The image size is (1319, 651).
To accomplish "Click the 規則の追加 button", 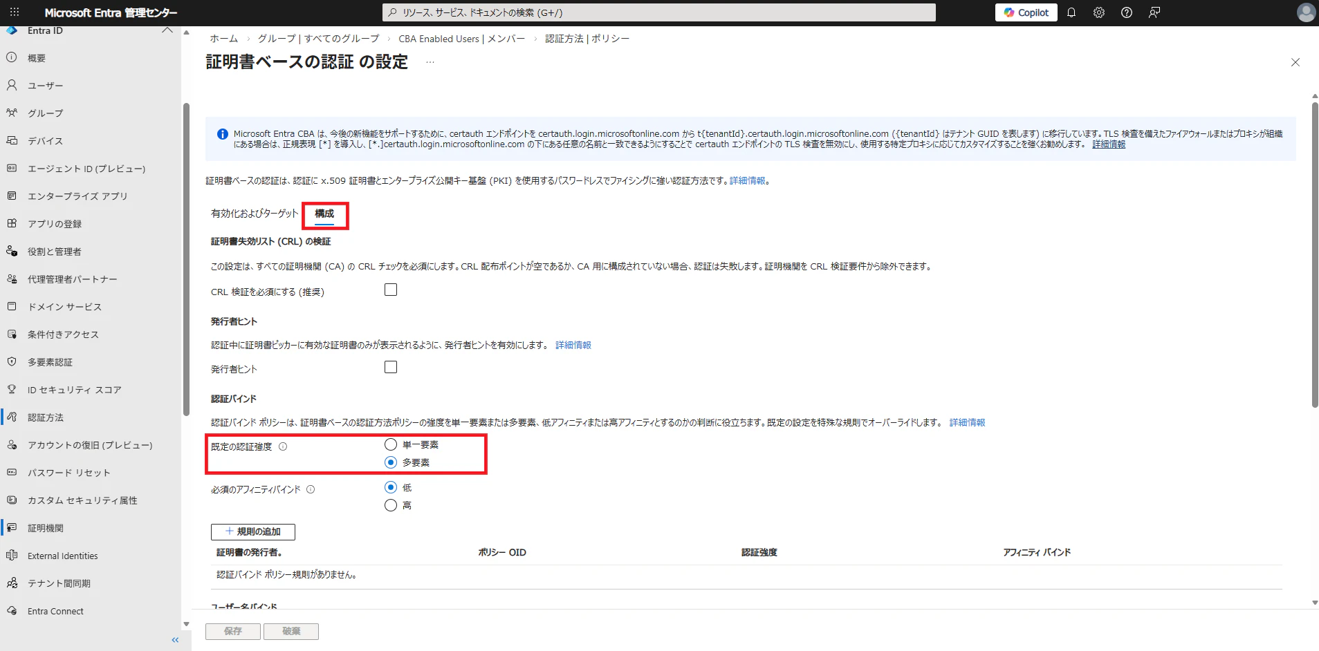I will click(x=253, y=531).
